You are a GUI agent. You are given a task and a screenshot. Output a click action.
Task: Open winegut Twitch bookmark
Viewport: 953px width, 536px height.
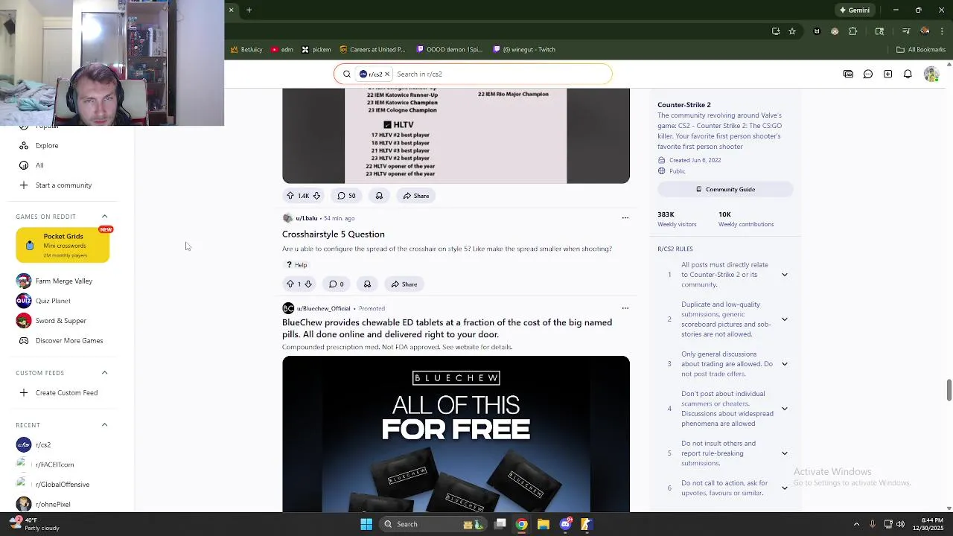click(x=524, y=50)
